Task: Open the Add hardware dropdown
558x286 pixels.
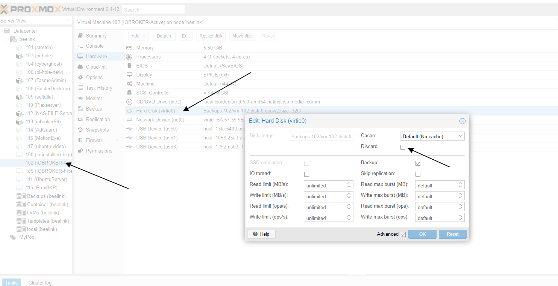Action: [139, 36]
